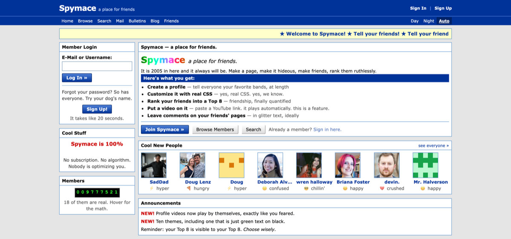Open wren halloway's profile photo
Screen dimensions: 511x239
coord(309,165)
